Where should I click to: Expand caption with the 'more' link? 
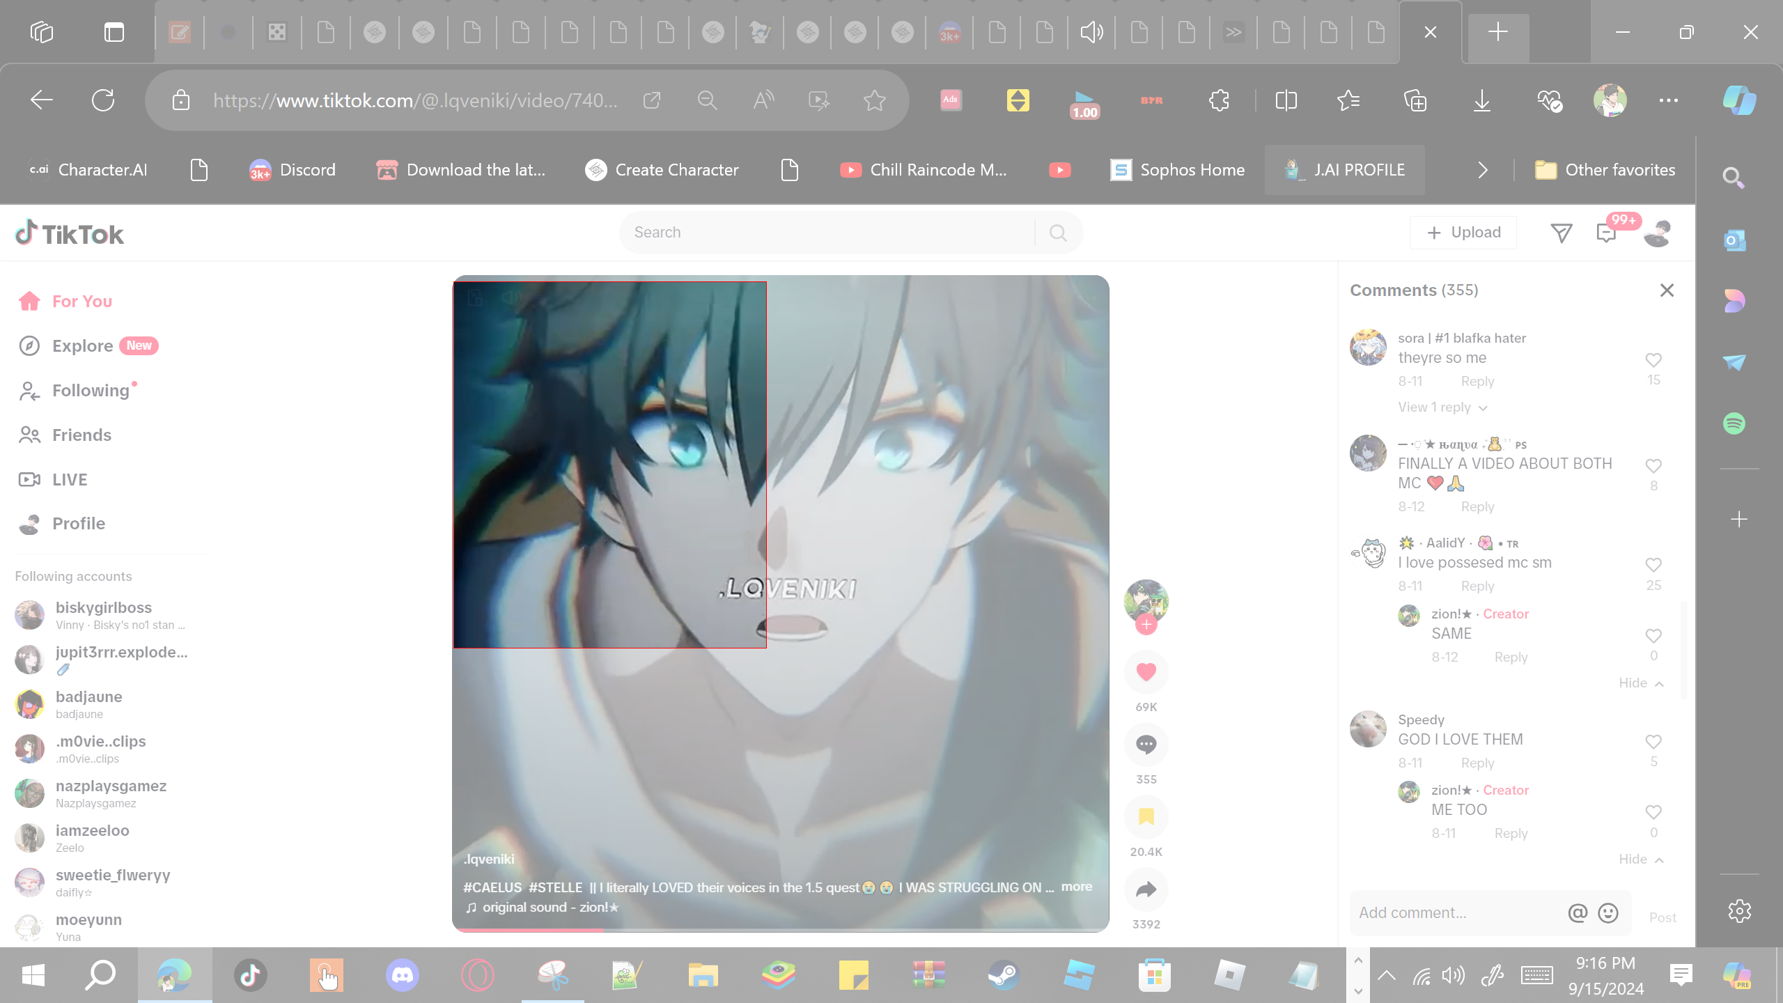click(1076, 887)
